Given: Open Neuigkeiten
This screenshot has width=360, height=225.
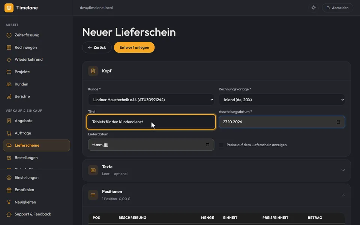Looking at the screenshot, I should tap(36, 202).
